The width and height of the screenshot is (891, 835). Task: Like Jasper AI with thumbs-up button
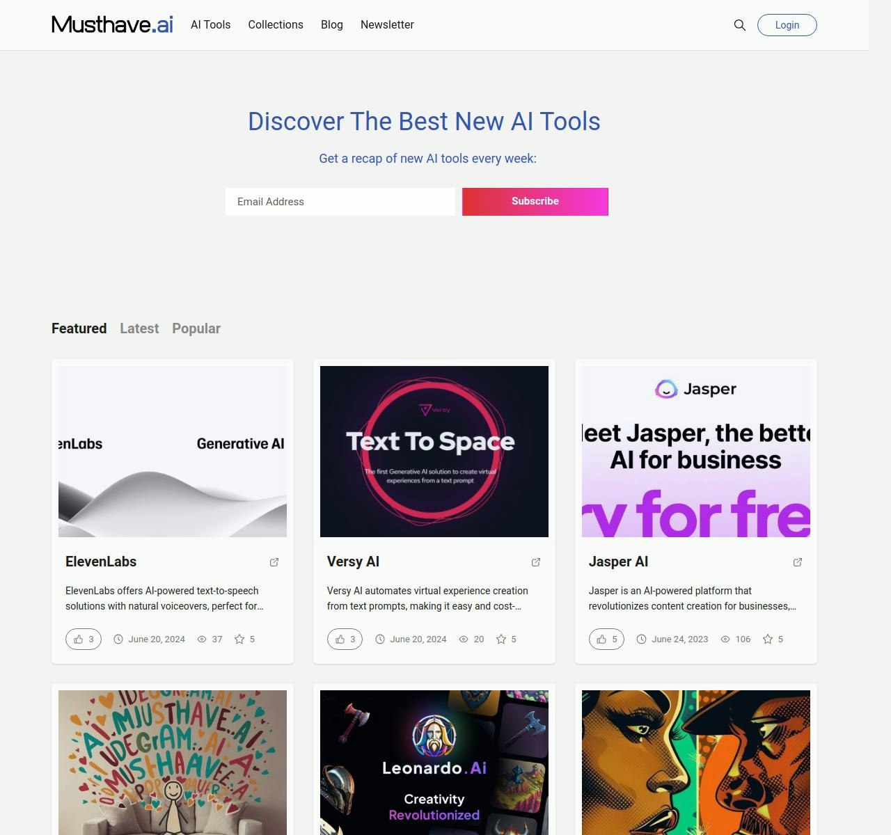point(606,639)
